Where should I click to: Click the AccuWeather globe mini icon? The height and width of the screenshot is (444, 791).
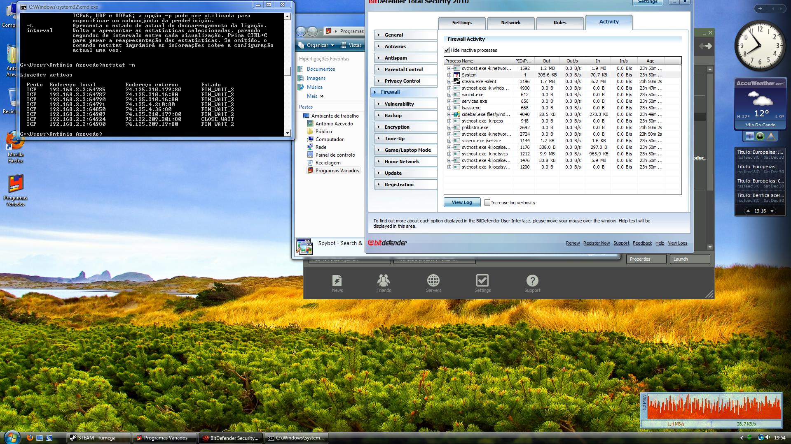(760, 136)
